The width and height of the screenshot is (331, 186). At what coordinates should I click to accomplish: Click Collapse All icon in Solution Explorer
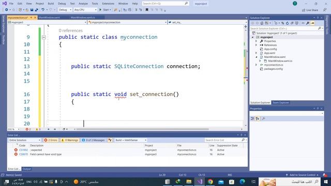[x=292, y=23]
